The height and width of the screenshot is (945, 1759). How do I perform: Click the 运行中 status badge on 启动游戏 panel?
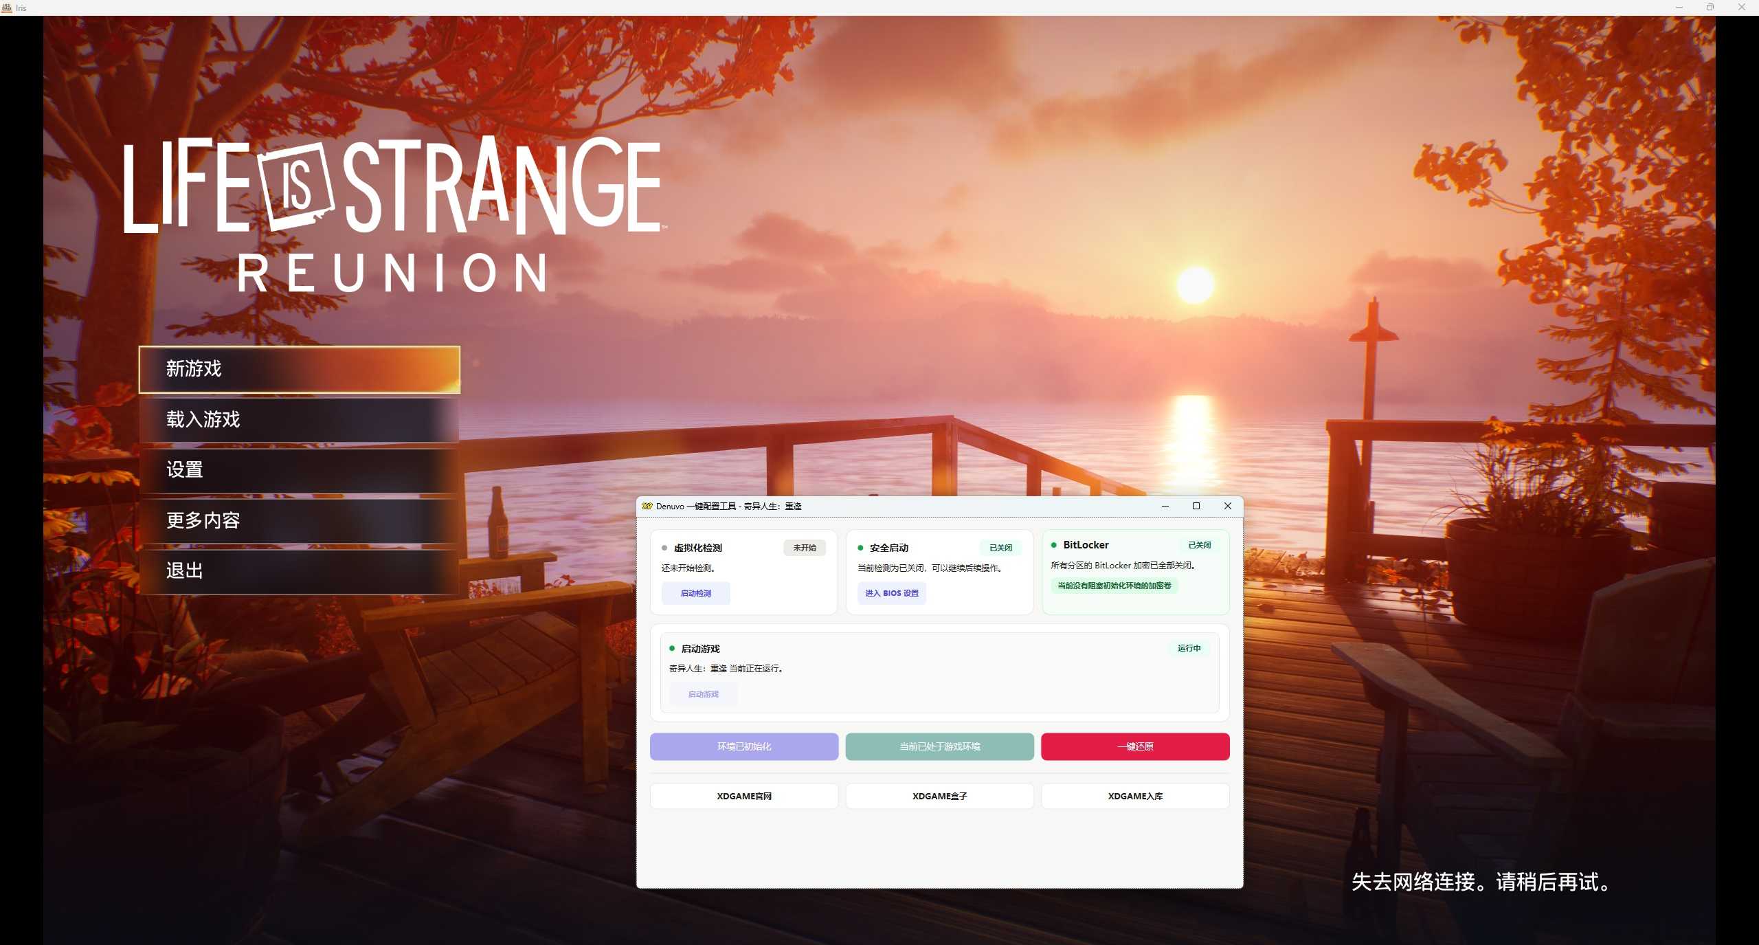coord(1189,648)
